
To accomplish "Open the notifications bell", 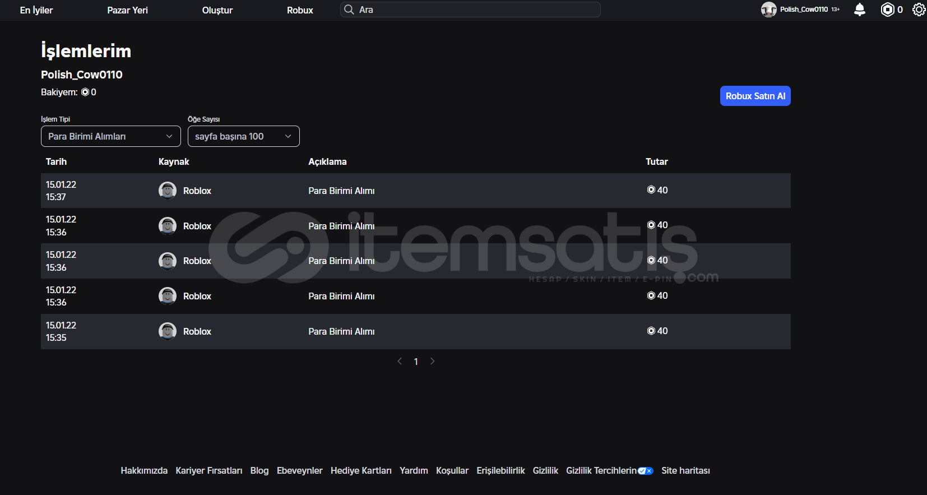I will pos(859,10).
